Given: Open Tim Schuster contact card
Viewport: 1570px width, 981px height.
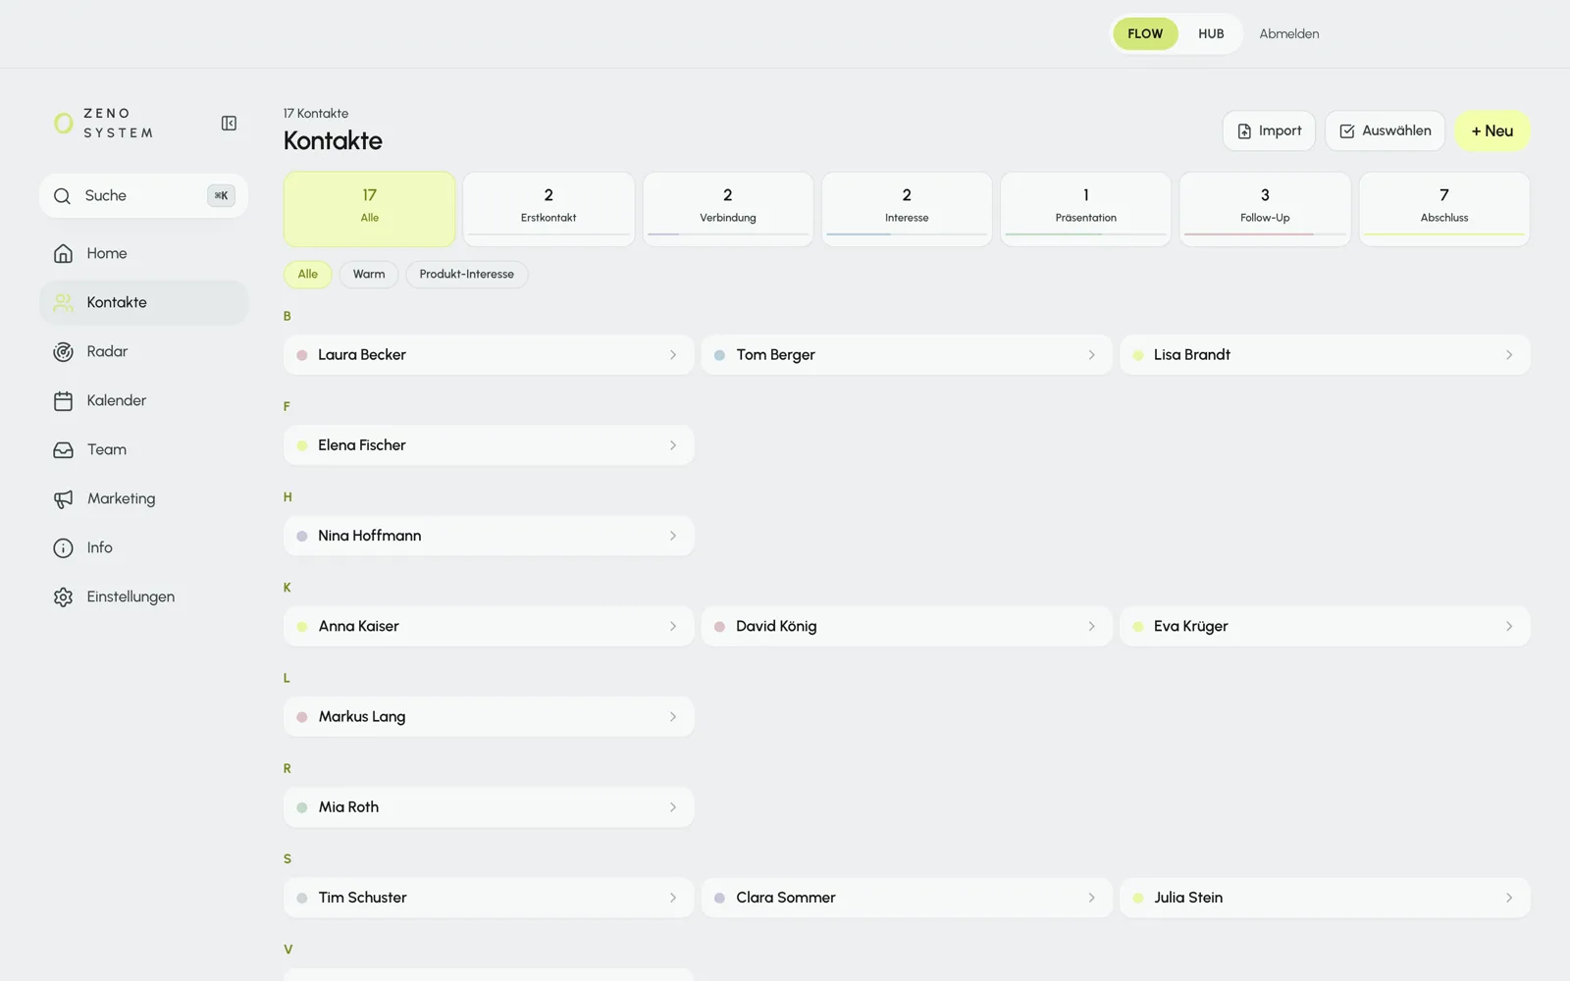Looking at the screenshot, I should tap(489, 898).
